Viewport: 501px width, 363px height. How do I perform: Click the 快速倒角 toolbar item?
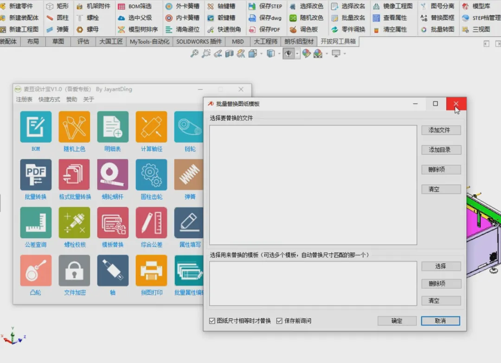pos(224,29)
